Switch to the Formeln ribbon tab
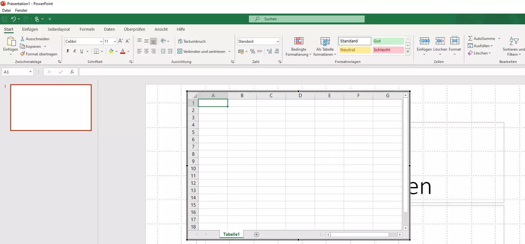The width and height of the screenshot is (525, 244). coord(87,29)
